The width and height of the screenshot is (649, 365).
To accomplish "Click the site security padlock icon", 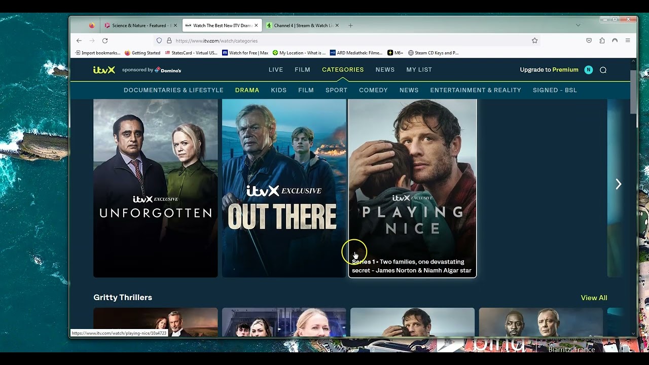I will [x=169, y=41].
